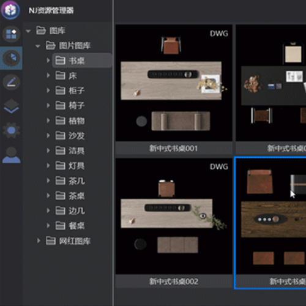This screenshot has width=306, height=306.
Task: Choose the 茶几 folder
Action: click(x=70, y=181)
